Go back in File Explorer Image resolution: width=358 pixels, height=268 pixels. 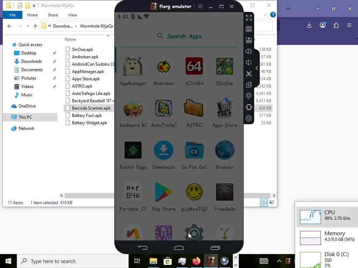coord(9,26)
